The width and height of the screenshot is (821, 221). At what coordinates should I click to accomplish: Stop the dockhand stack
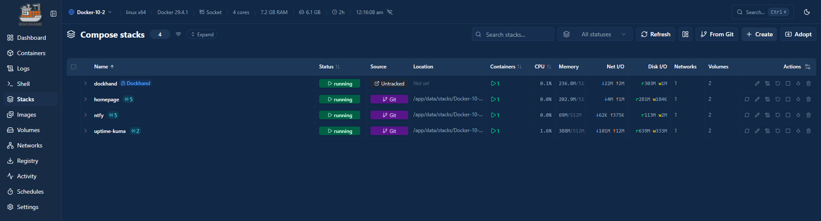788,83
